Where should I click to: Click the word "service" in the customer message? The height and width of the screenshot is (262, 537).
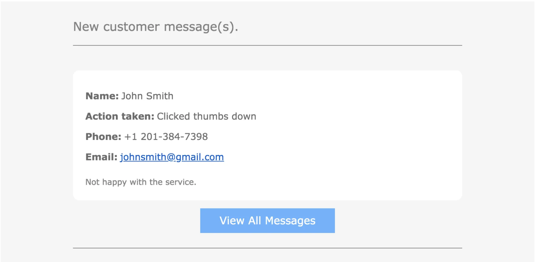pyautogui.click(x=180, y=182)
